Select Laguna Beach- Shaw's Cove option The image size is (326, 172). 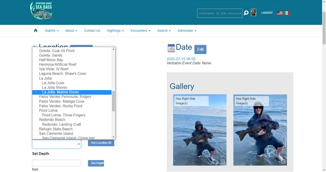point(63,74)
